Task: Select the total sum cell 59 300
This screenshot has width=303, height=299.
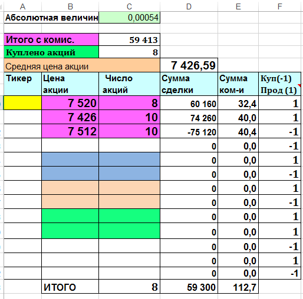Action: click(189, 287)
